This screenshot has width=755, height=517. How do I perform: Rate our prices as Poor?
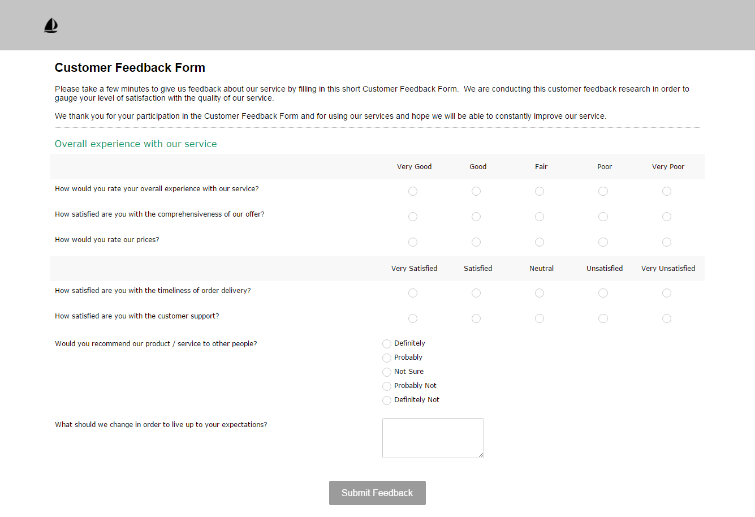tap(603, 242)
